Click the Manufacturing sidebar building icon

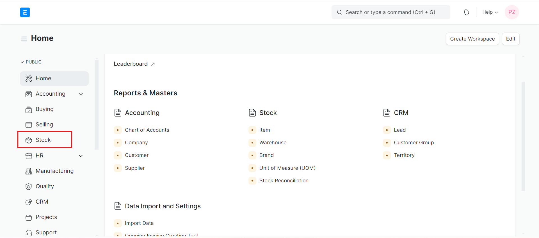pos(29,171)
